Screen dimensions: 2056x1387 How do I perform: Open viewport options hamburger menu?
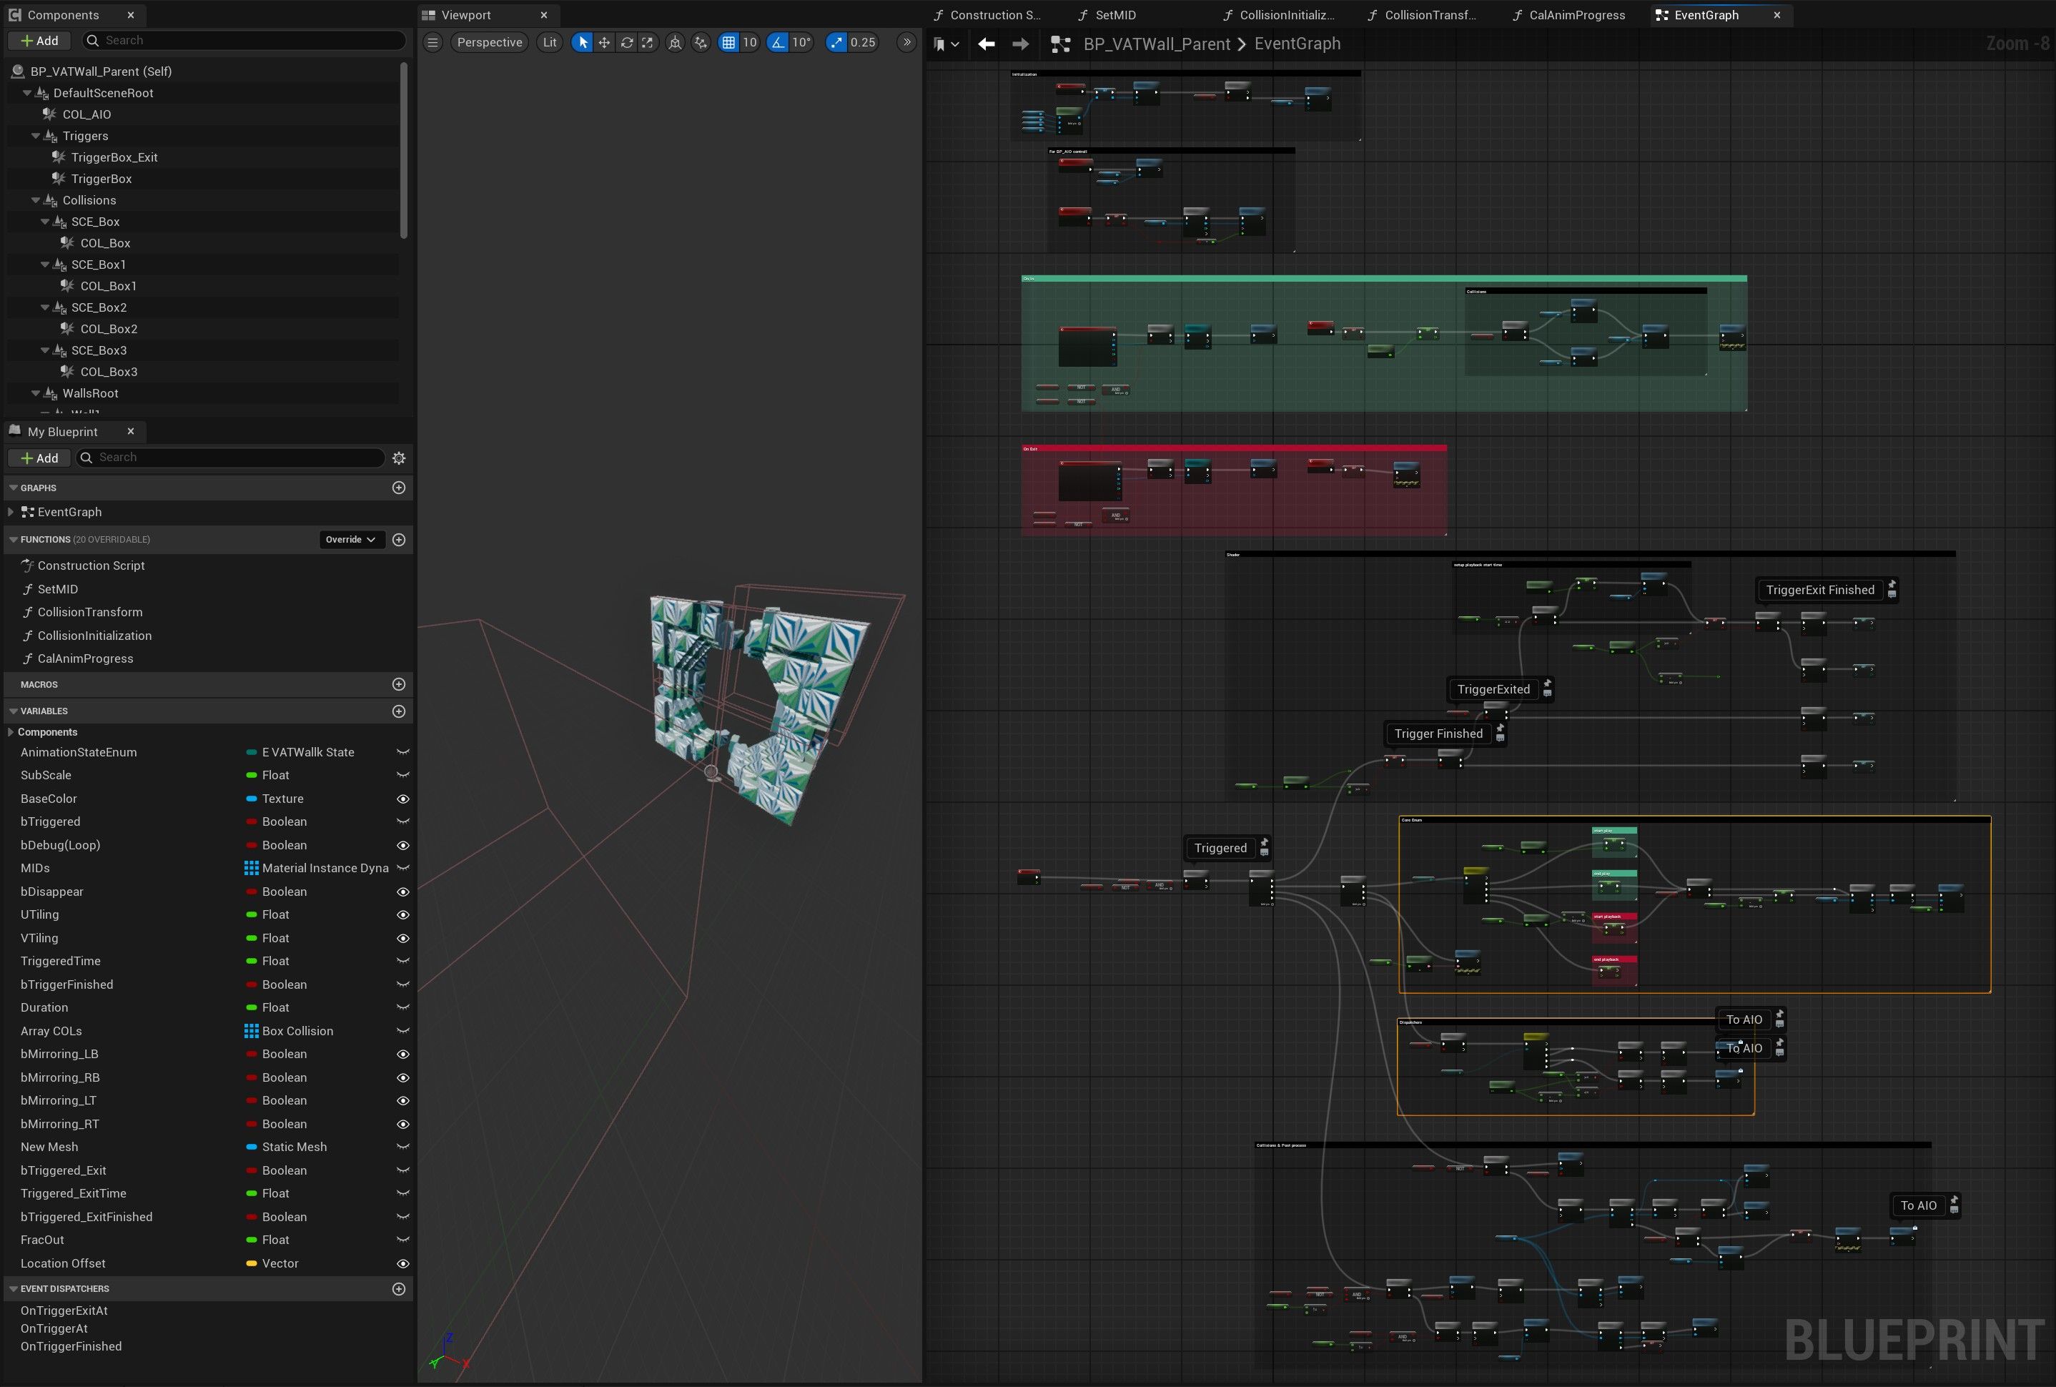[433, 42]
